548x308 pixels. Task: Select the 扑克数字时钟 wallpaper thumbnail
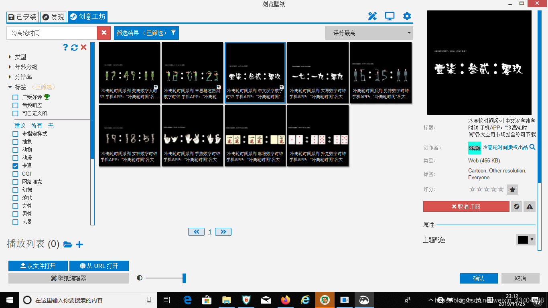tap(317, 136)
